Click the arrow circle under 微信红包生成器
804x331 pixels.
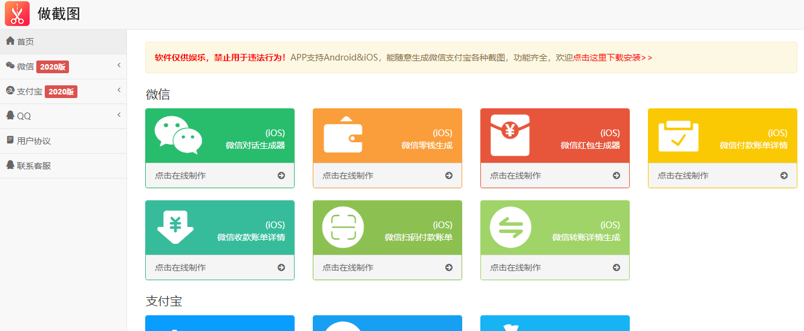click(x=616, y=175)
